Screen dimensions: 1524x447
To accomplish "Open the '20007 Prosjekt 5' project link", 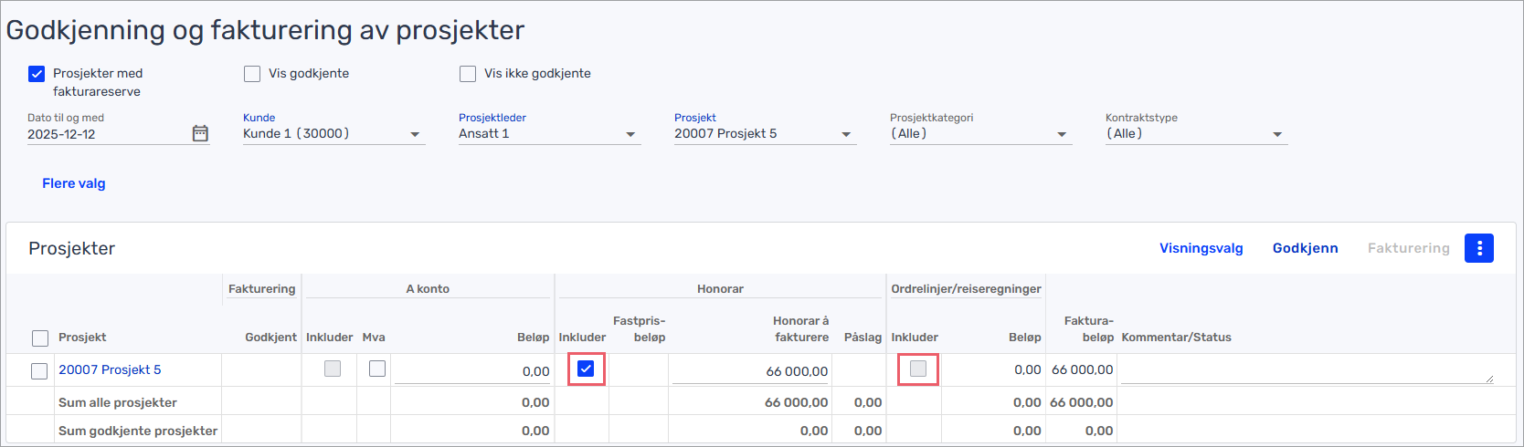I will click(110, 369).
